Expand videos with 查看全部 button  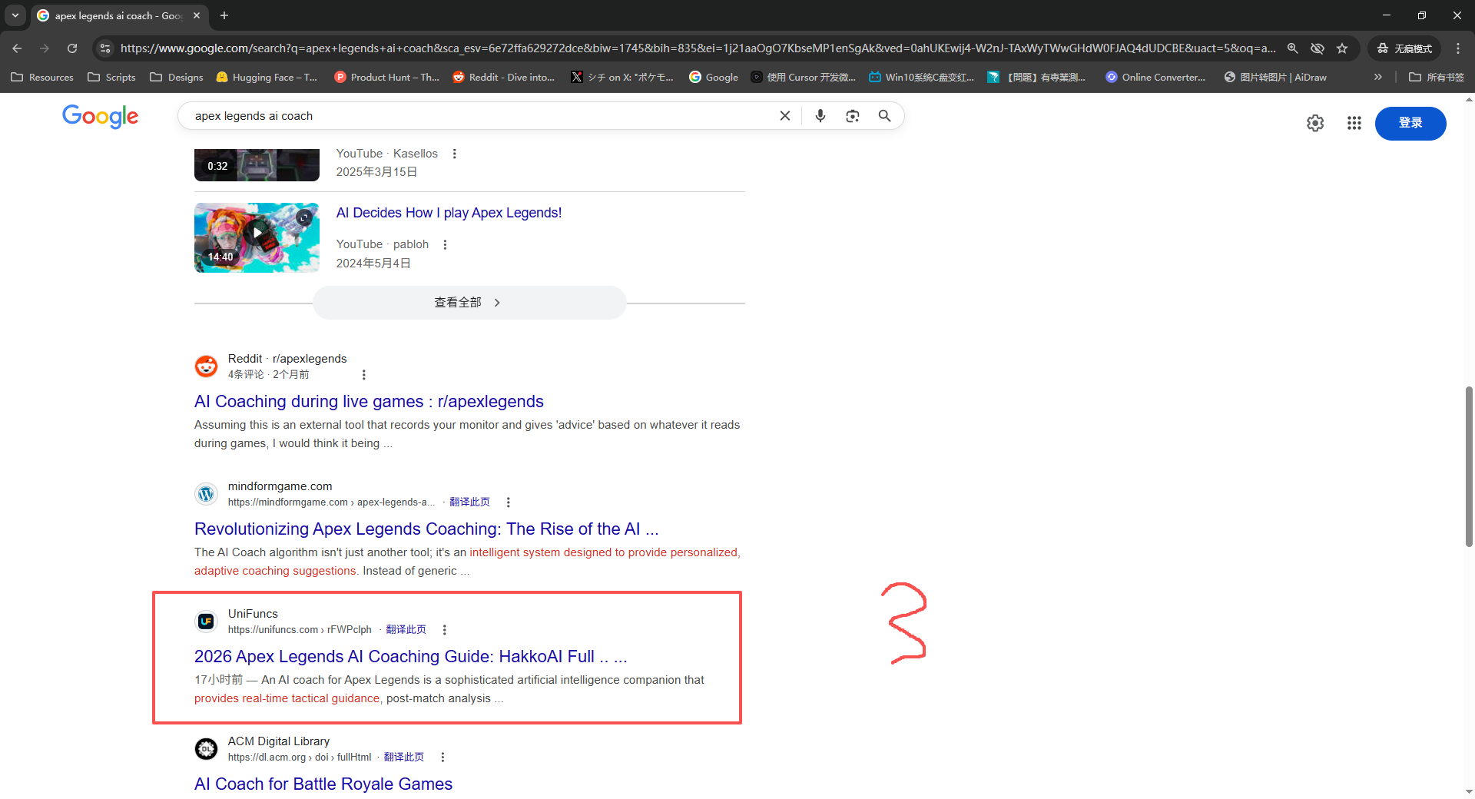click(x=469, y=303)
